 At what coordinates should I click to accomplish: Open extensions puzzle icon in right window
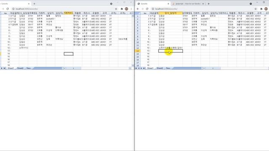[261, 9]
